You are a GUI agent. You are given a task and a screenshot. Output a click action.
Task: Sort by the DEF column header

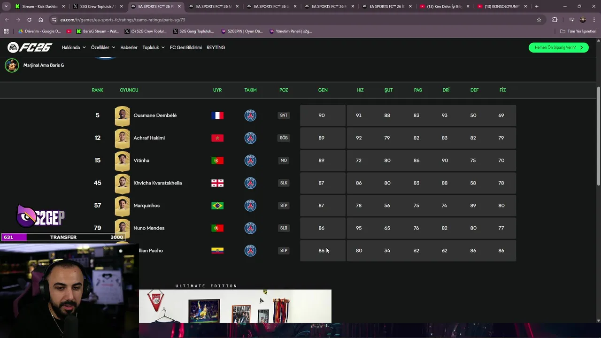coord(475,90)
